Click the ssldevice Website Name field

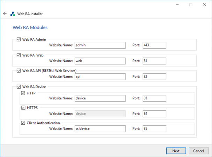pyautogui.click(x=100, y=129)
